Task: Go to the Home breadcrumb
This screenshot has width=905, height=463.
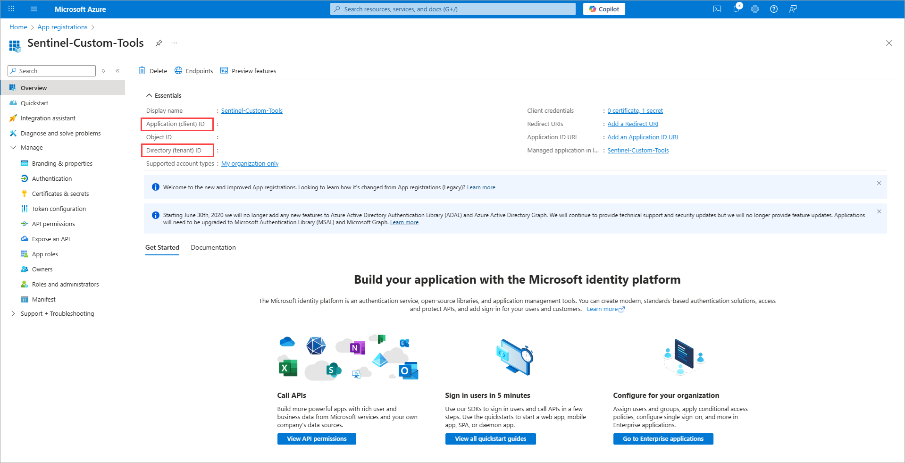Action: point(18,27)
